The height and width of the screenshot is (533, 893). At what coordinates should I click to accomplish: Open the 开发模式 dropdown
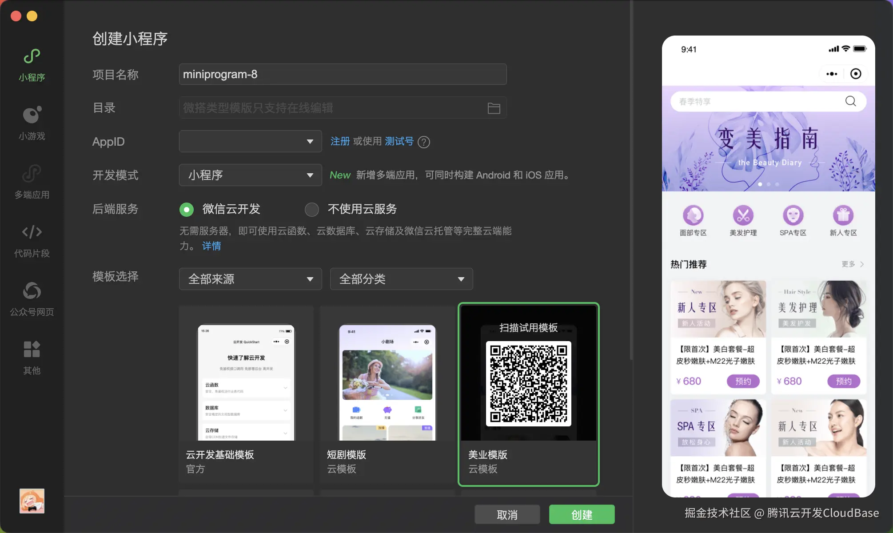250,175
